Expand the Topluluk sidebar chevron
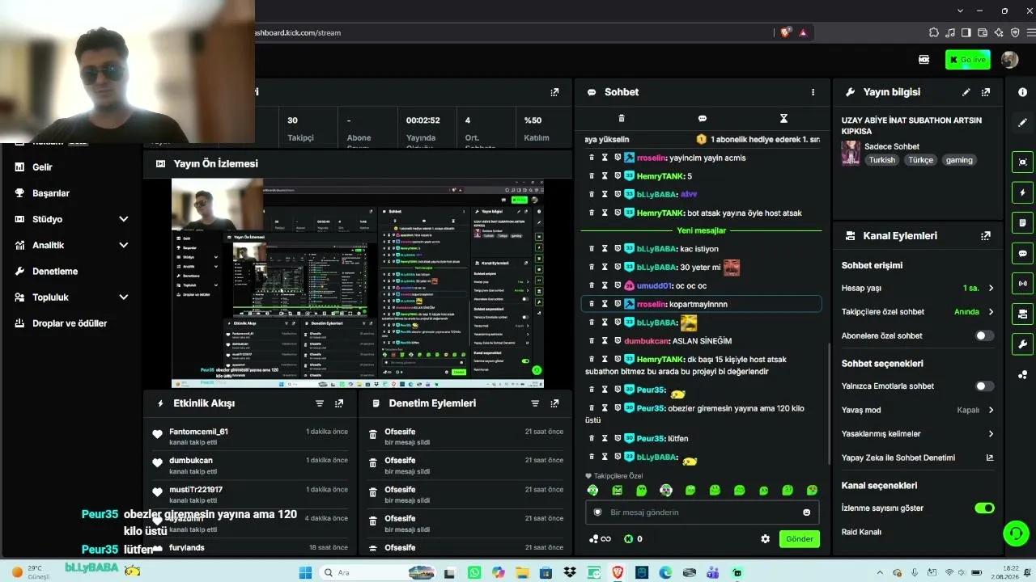1036x582 pixels. [x=124, y=297]
